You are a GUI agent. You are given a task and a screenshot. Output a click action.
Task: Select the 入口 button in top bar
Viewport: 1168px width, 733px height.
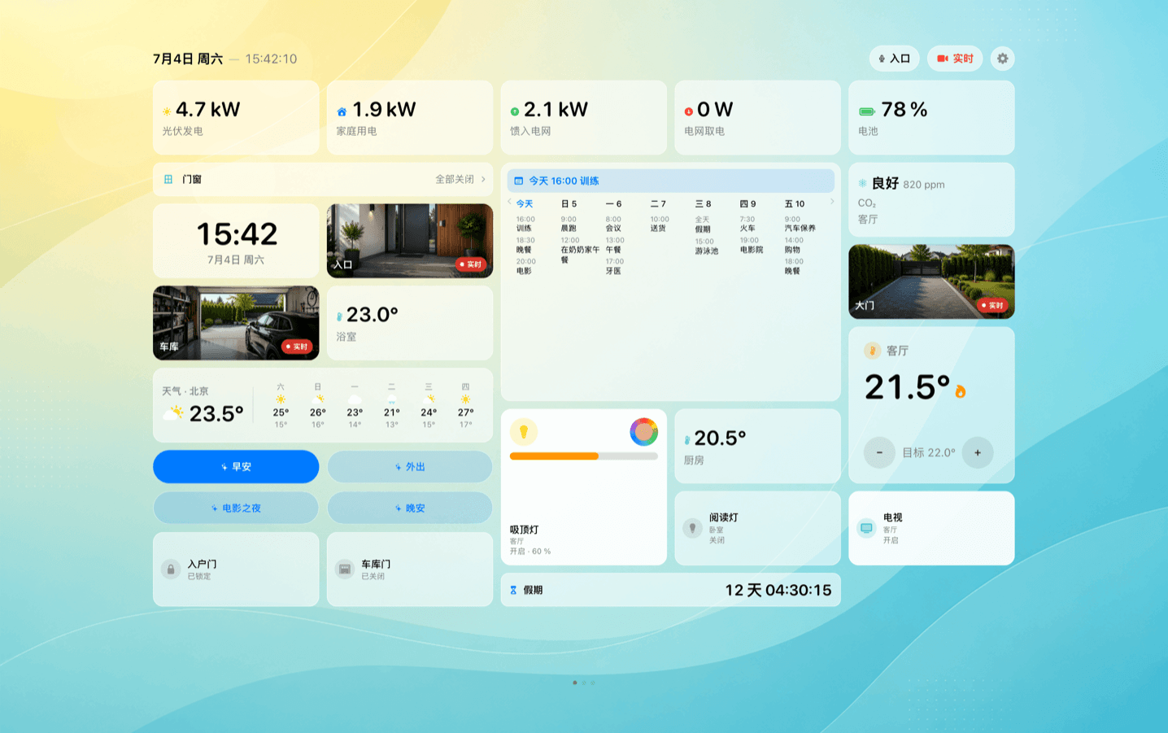pyautogui.click(x=894, y=59)
